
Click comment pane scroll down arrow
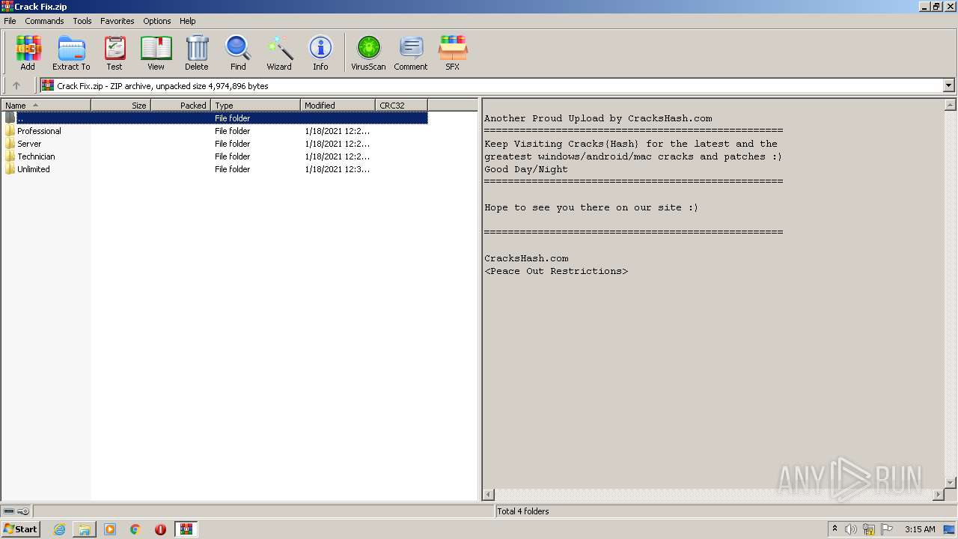tap(951, 483)
